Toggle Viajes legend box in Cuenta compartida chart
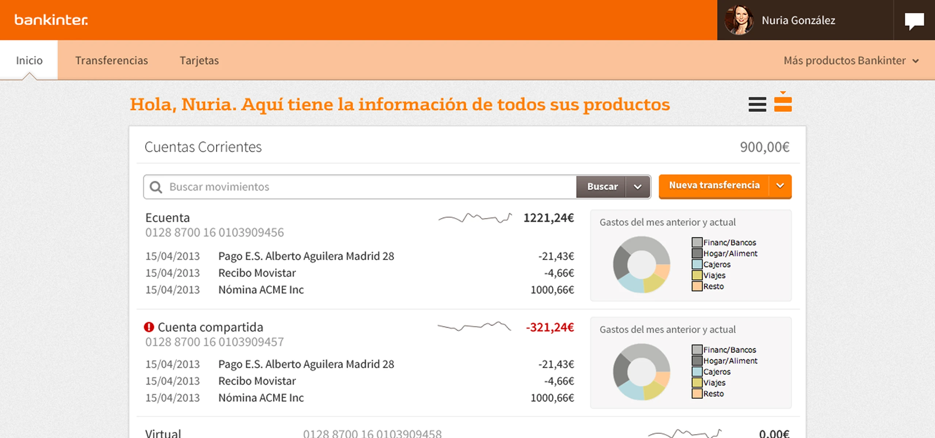This screenshot has height=438, width=935. click(x=697, y=383)
